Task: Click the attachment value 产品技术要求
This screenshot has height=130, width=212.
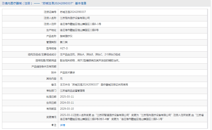Action: tap(67, 72)
